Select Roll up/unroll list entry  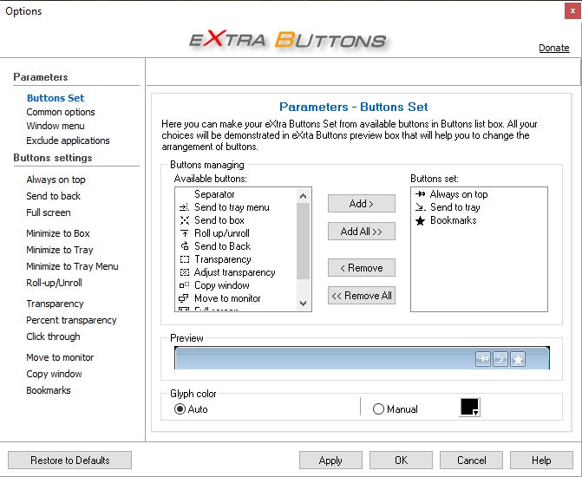[236, 233]
